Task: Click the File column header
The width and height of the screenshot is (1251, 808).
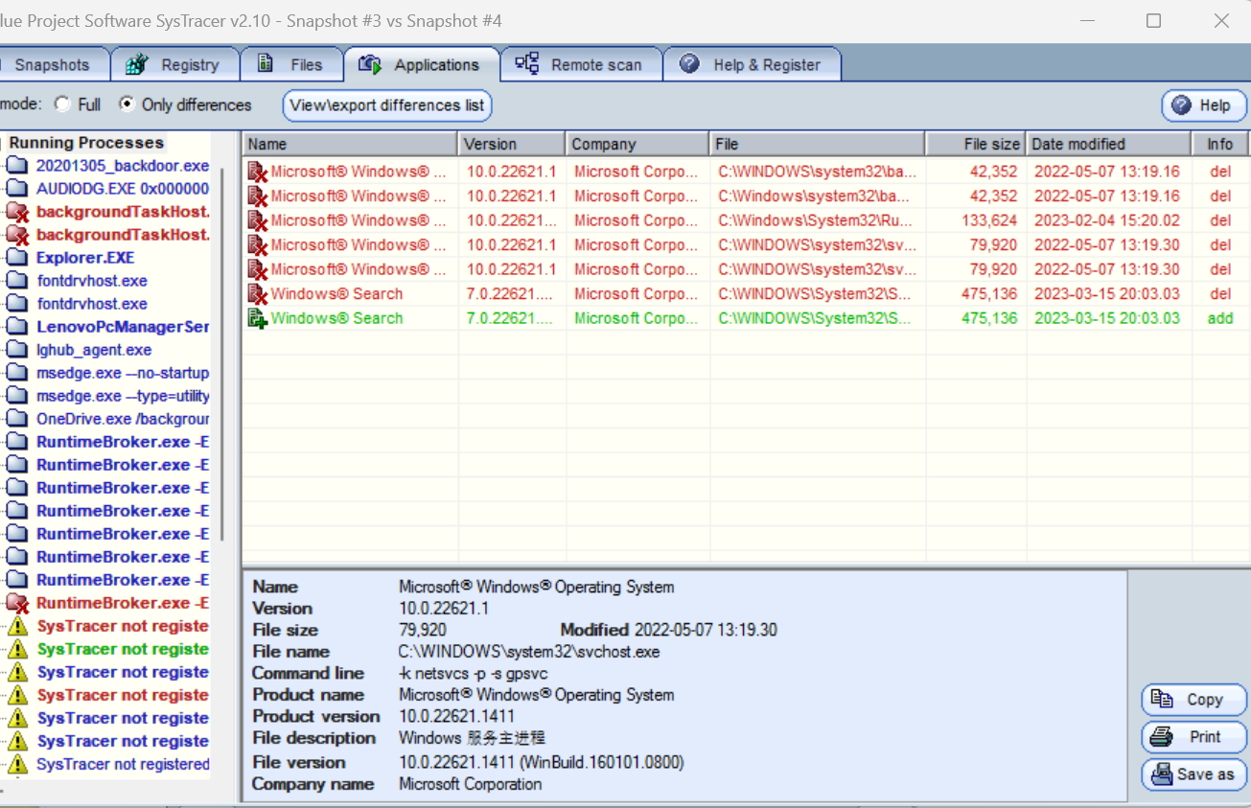Action: point(819,144)
